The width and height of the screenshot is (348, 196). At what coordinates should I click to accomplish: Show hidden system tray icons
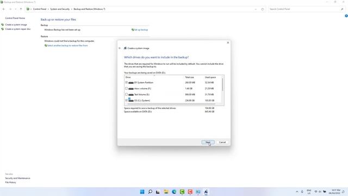297,192
